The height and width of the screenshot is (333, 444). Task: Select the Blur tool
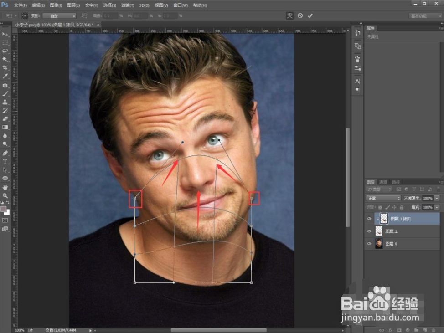(5, 135)
